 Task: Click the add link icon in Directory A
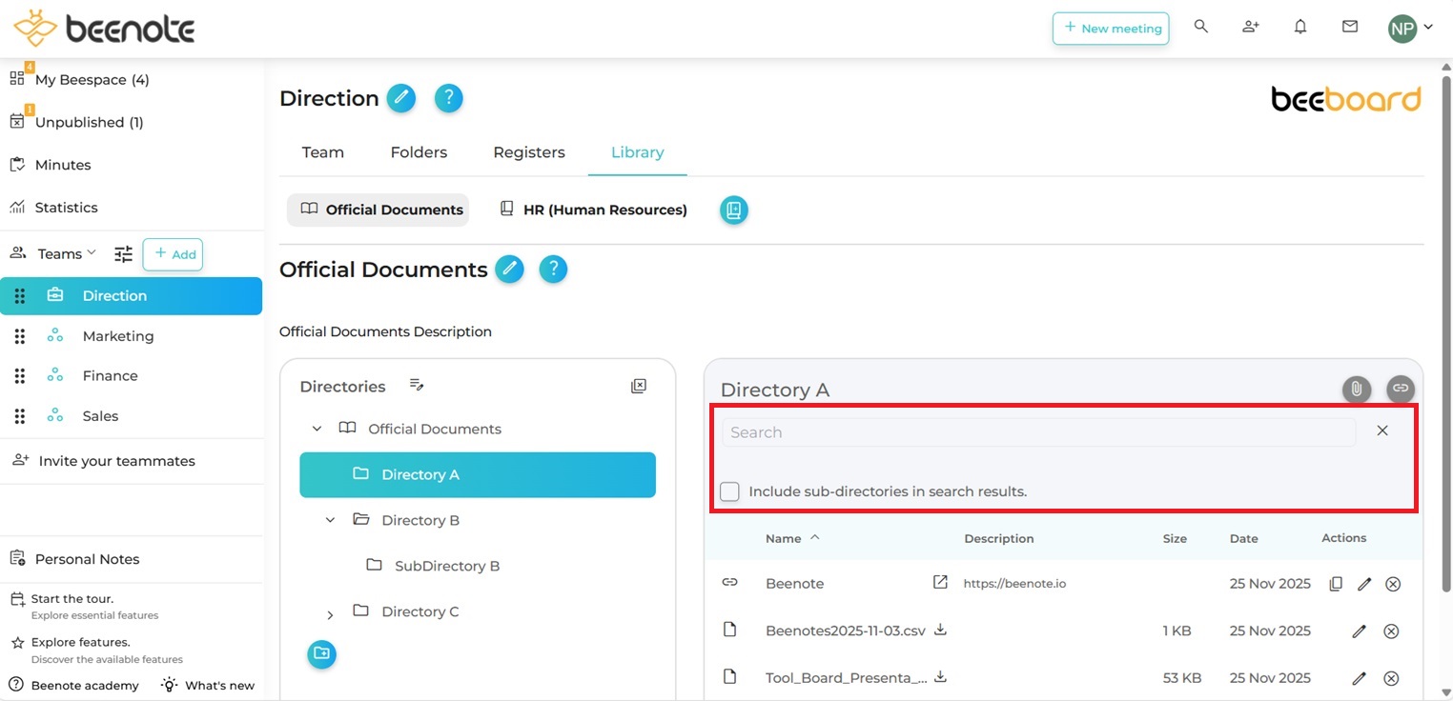coord(1400,389)
